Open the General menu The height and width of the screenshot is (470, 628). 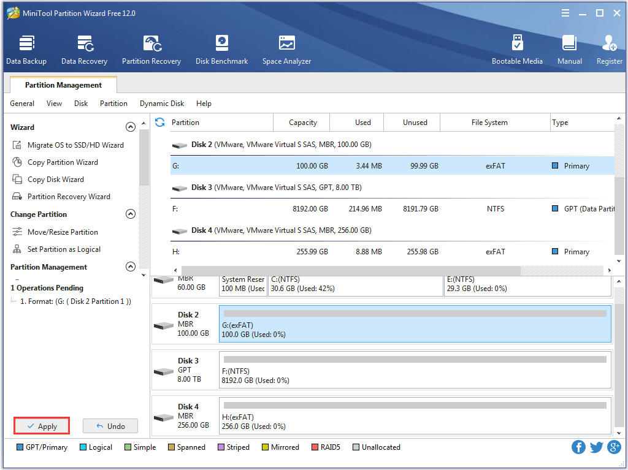22,104
